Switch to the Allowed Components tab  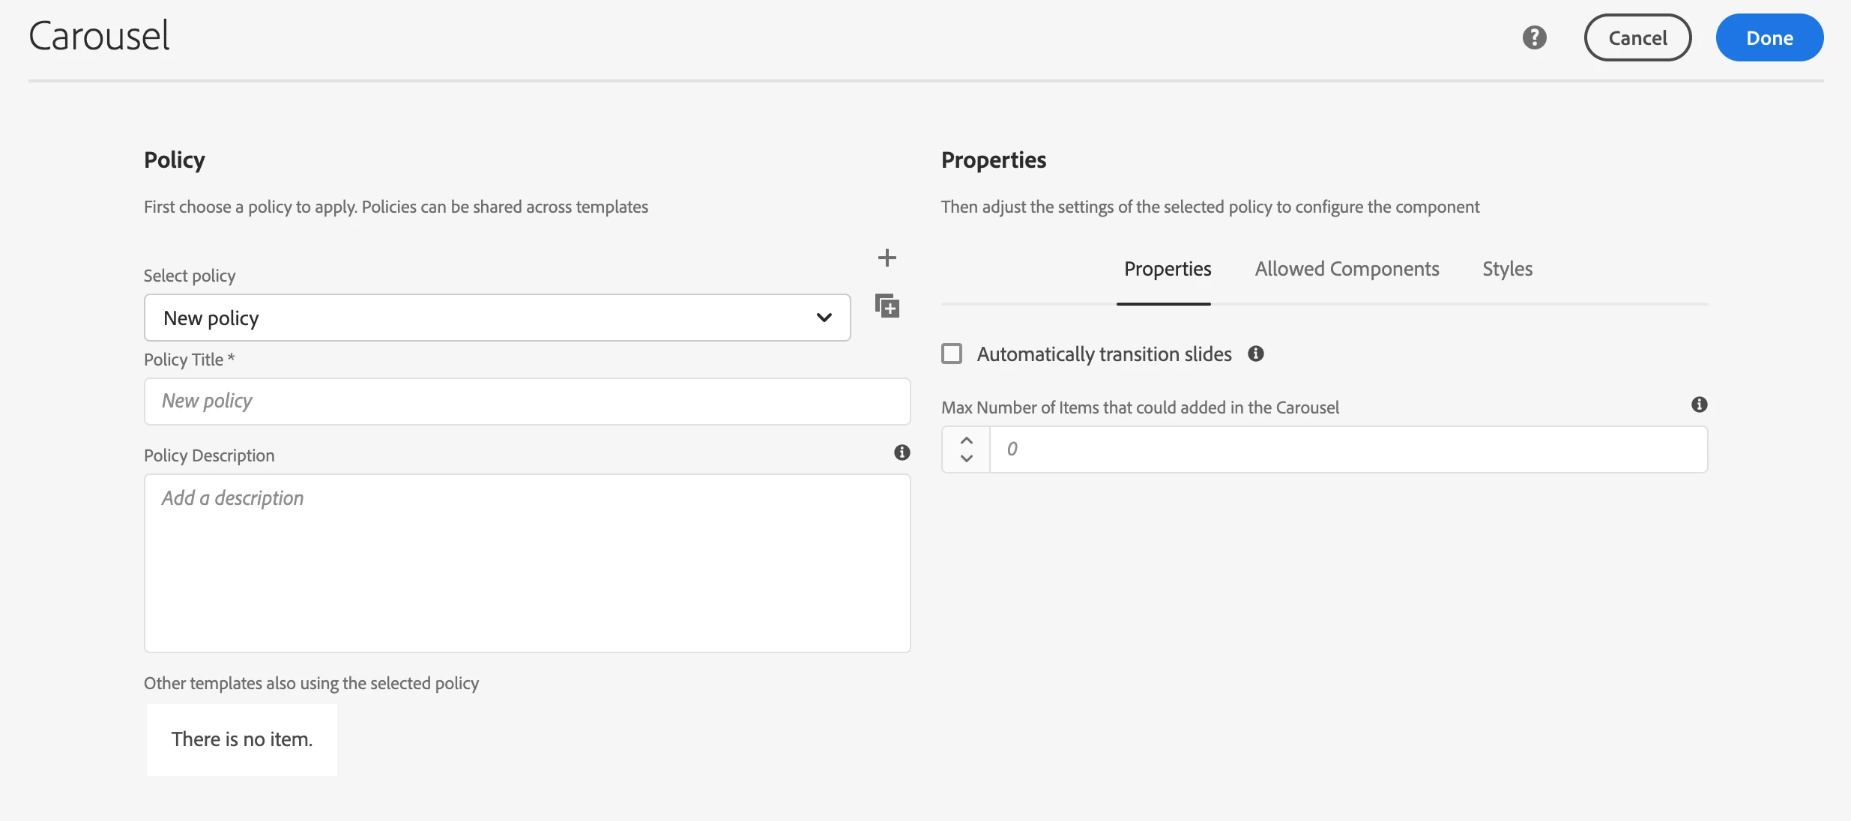(1347, 269)
